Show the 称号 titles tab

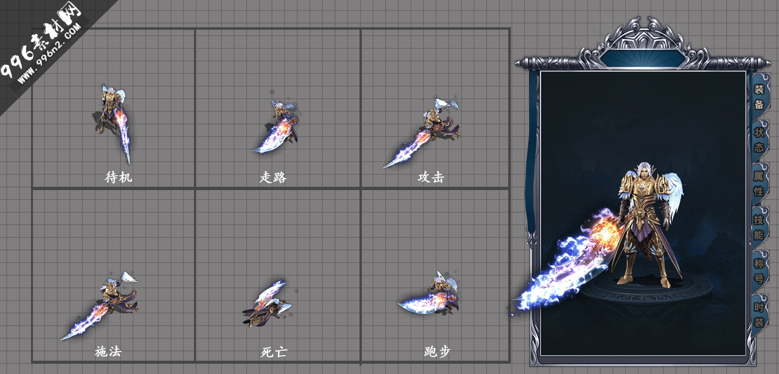coord(759,271)
